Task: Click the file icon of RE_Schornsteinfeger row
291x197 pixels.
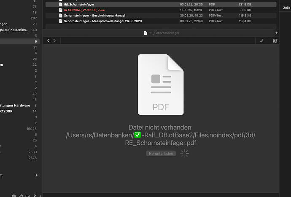Action: (61, 5)
